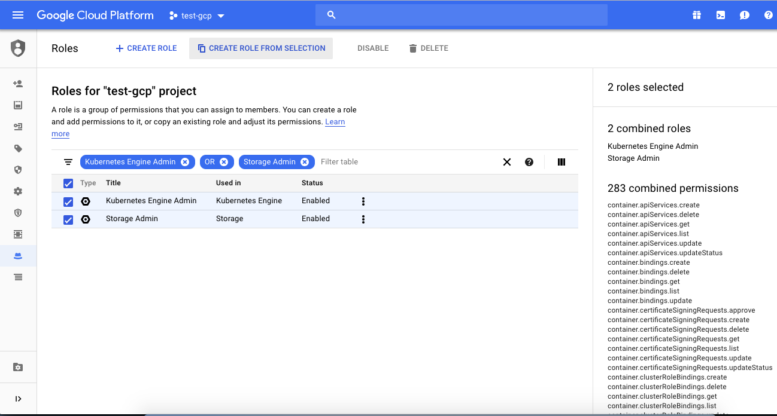The image size is (777, 416).
Task: Click Storage Admin under combined roles
Action: [x=633, y=158]
